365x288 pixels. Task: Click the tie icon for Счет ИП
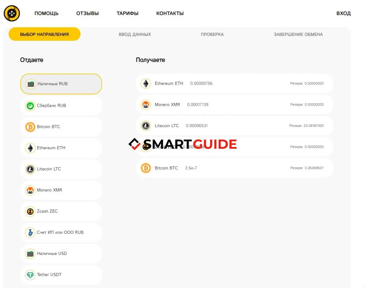[x=30, y=233]
